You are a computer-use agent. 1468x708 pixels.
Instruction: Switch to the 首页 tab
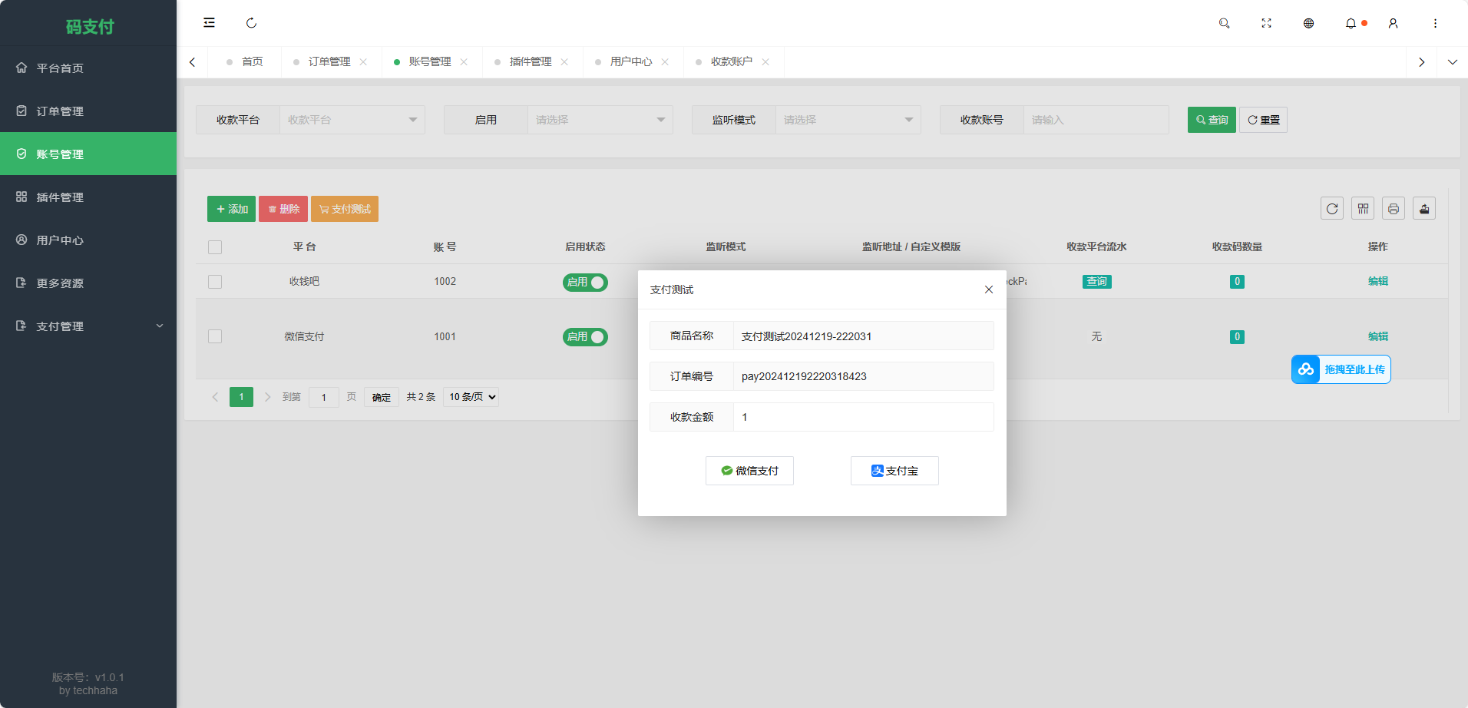tap(245, 62)
